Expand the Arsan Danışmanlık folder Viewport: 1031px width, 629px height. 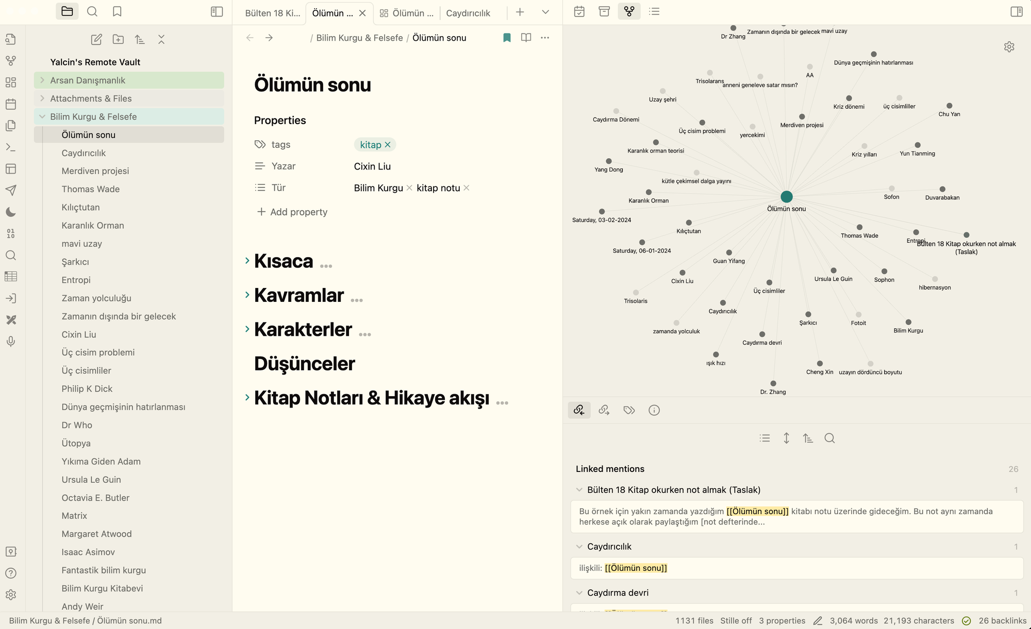click(x=42, y=80)
